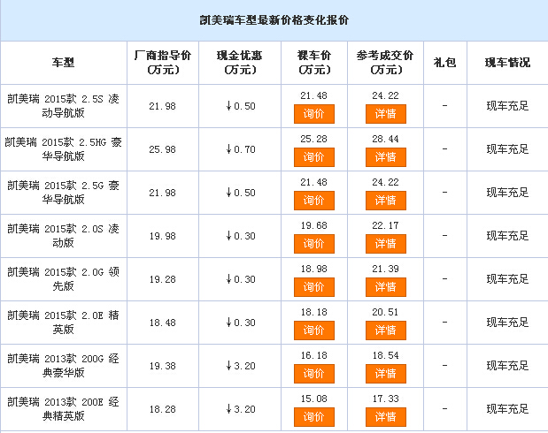Click guide price 19.98
The image size is (548, 433).
[x=163, y=236]
